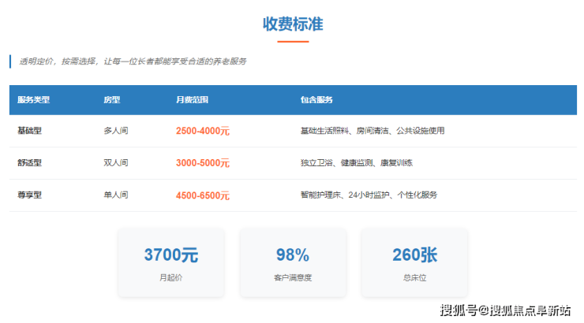Select the 服务类型 column header

[33, 100]
